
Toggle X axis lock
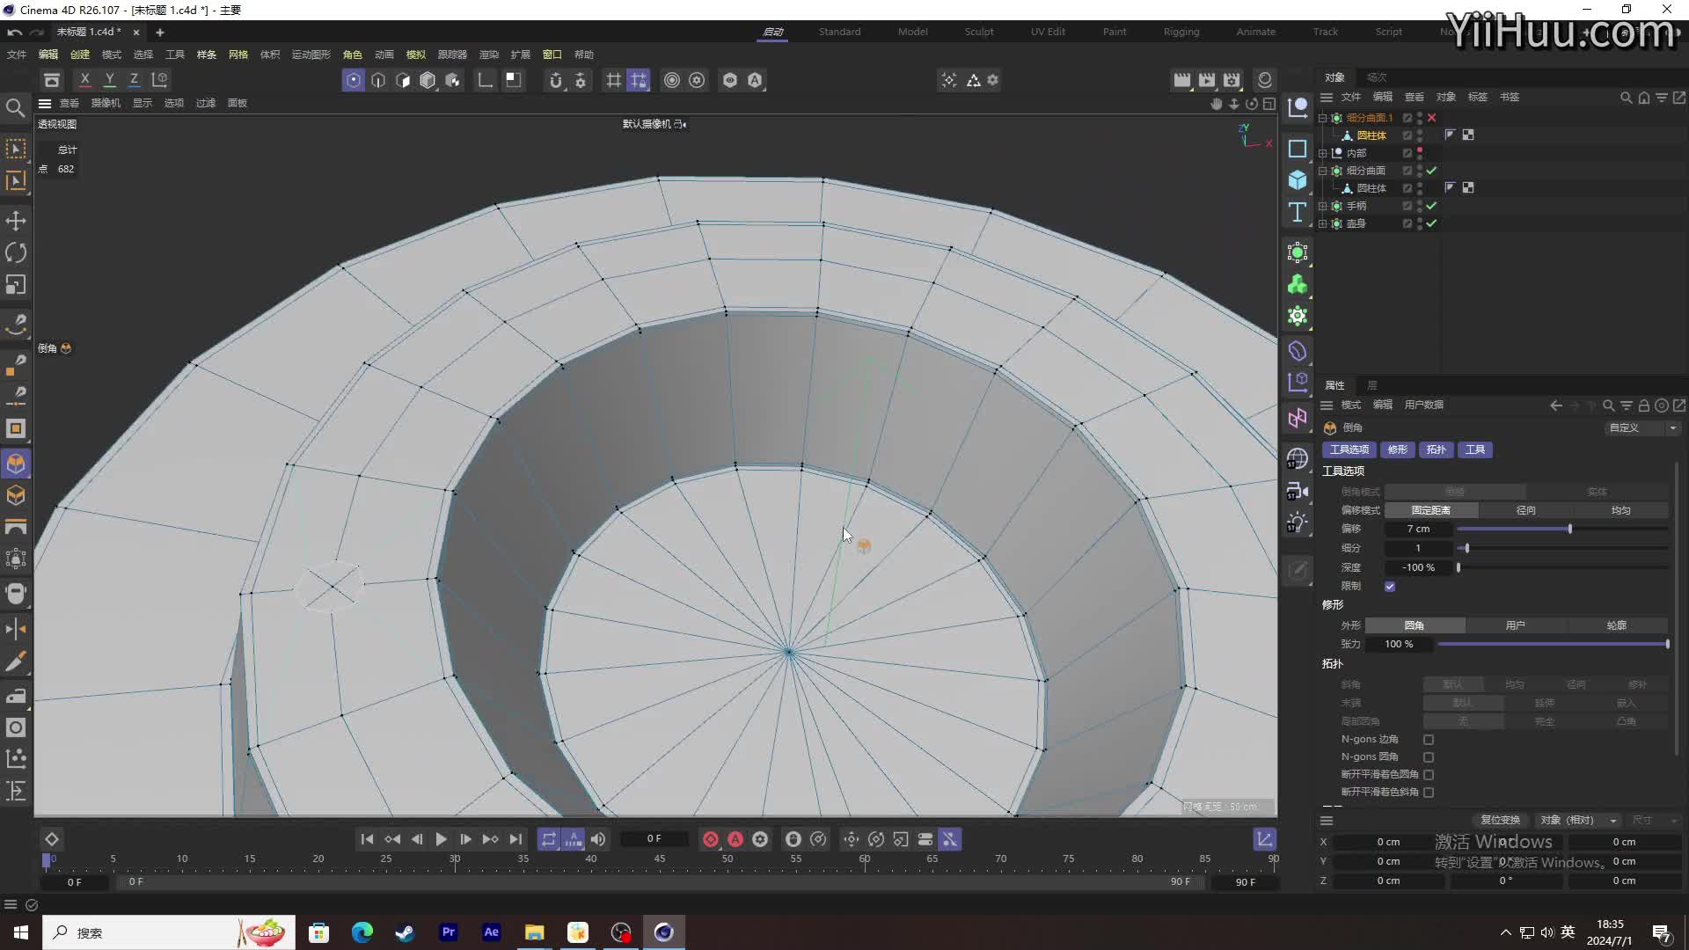click(x=84, y=80)
